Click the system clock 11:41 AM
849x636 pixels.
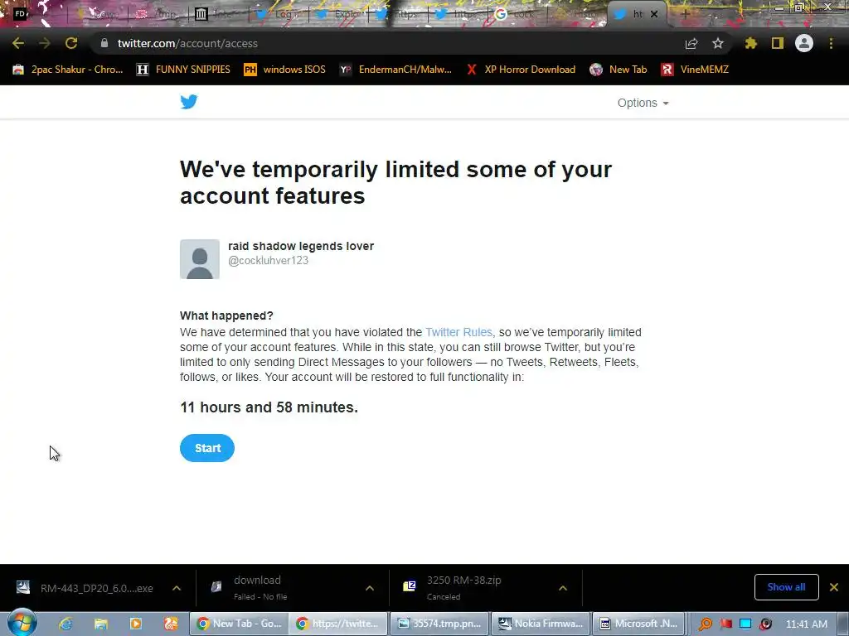click(806, 624)
